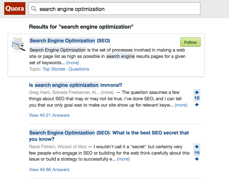Open 'Is search engine optimization immoral?' question
Image resolution: width=229 pixels, height=180 pixels.
tap(76, 85)
